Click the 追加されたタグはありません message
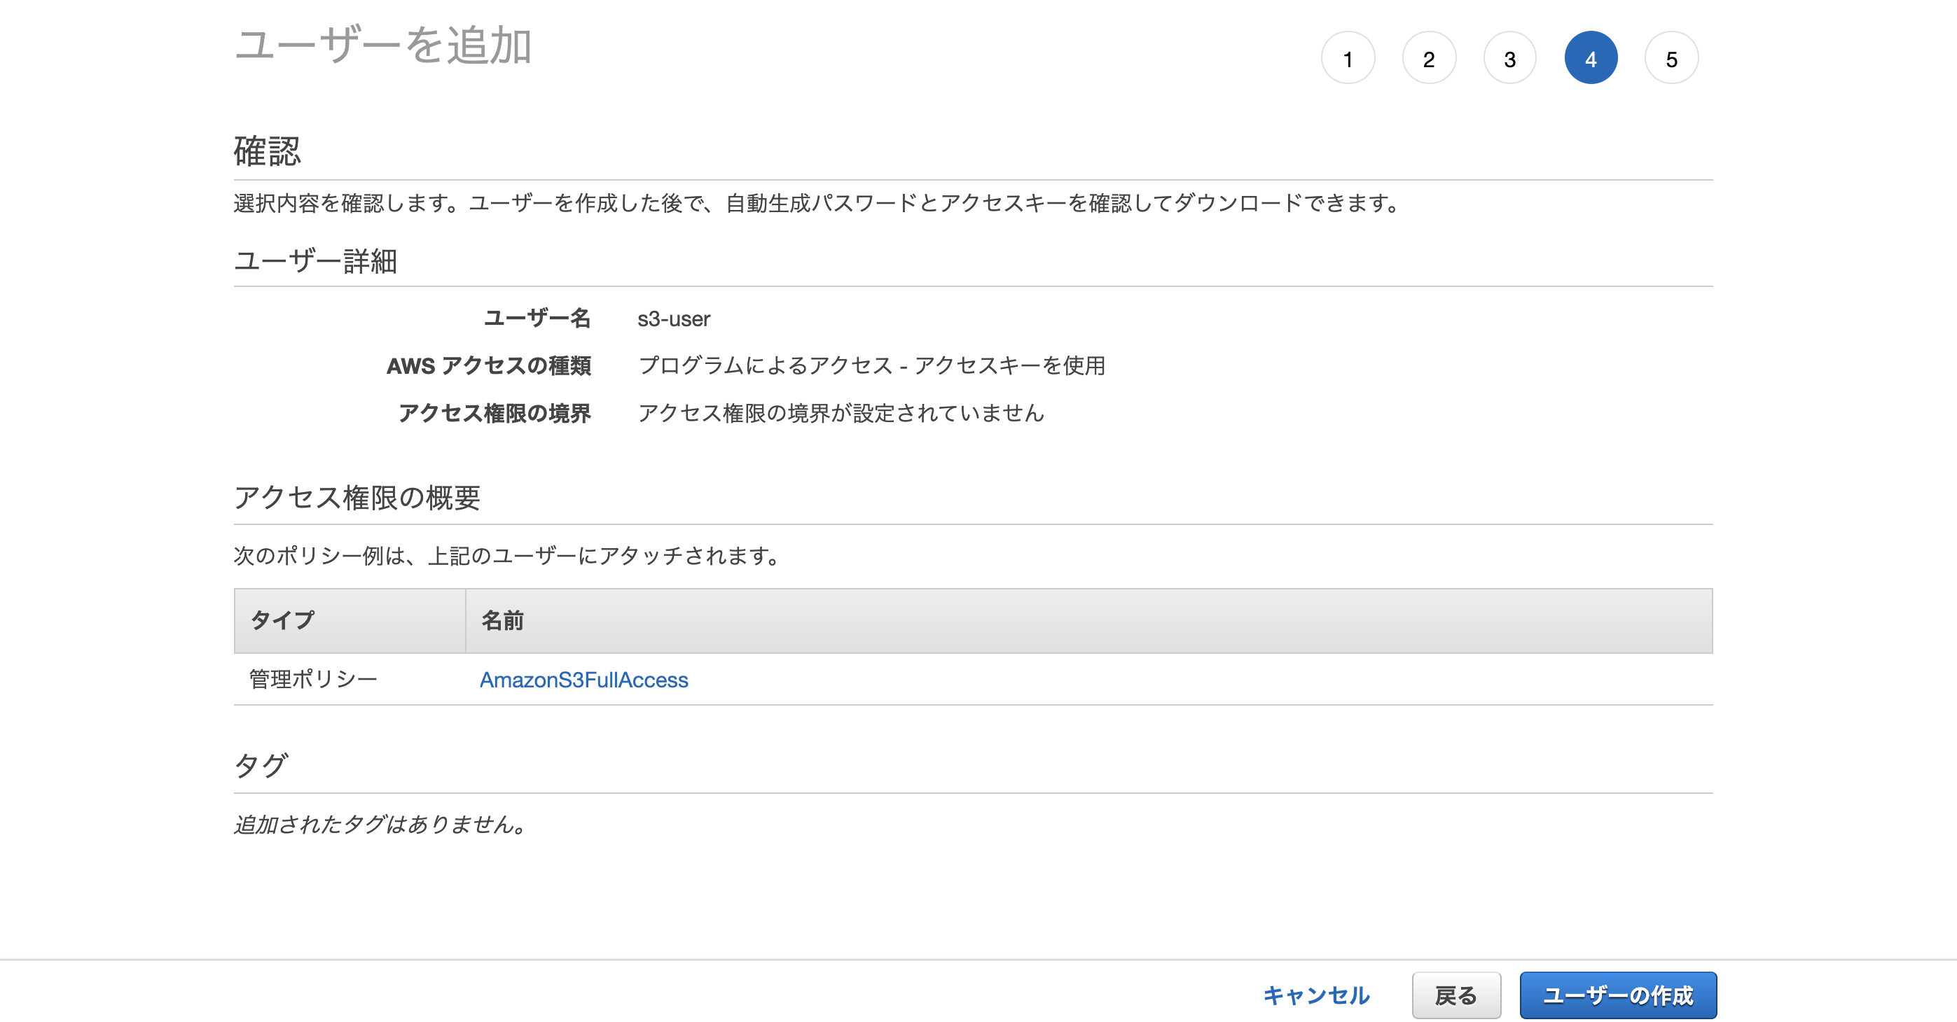1957x1022 pixels. (380, 825)
